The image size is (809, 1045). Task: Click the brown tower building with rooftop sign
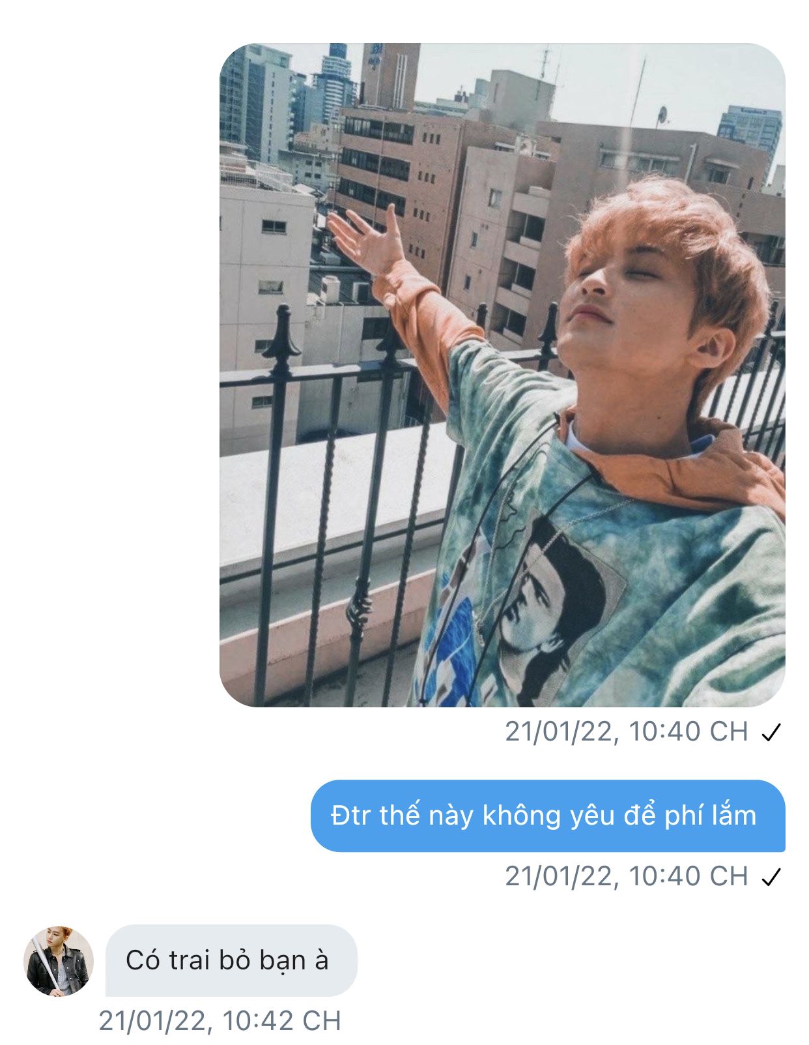[390, 75]
